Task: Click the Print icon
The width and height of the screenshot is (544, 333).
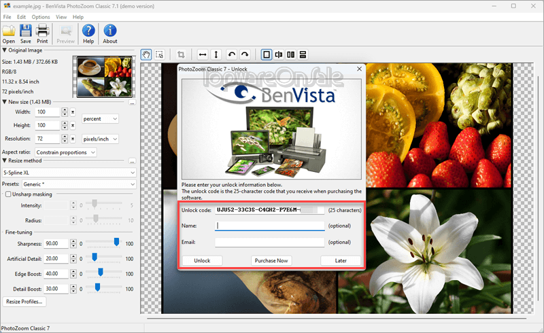Action: (42, 31)
